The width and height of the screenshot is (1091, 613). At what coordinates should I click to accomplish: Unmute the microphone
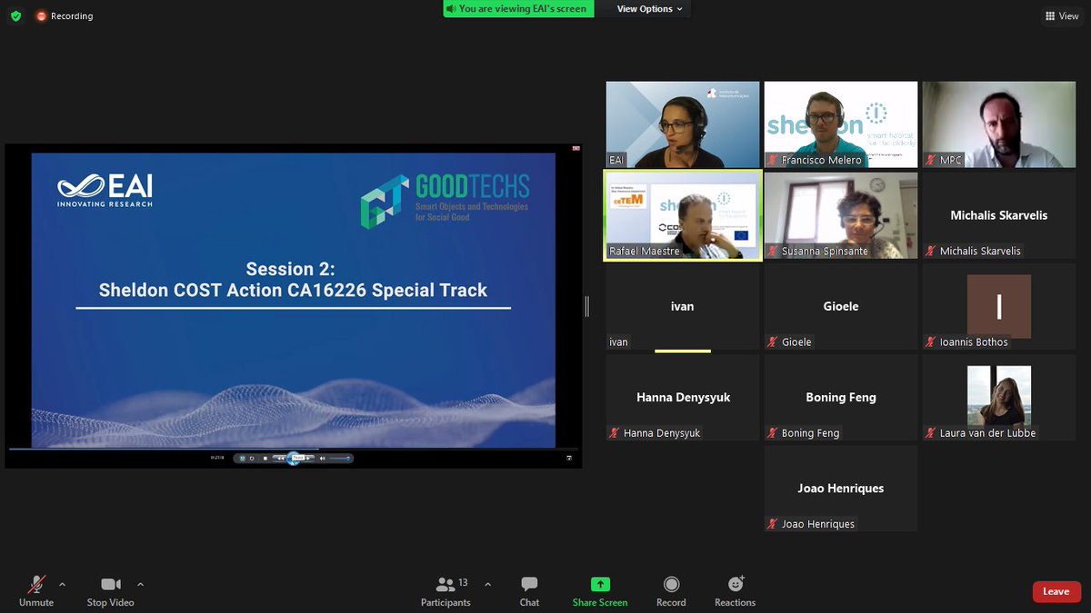pyautogui.click(x=36, y=590)
